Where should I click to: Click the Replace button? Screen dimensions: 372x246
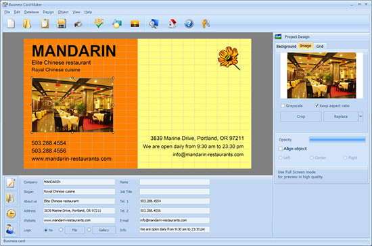coord(341,117)
